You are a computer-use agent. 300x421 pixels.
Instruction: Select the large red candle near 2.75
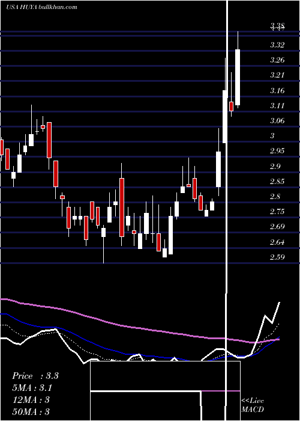(122, 207)
